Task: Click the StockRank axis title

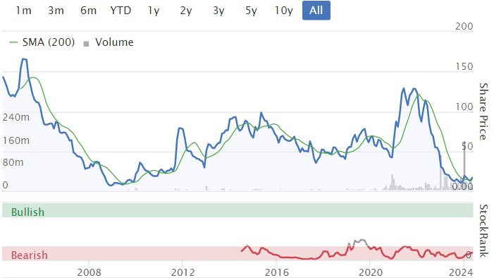Action: point(483,231)
